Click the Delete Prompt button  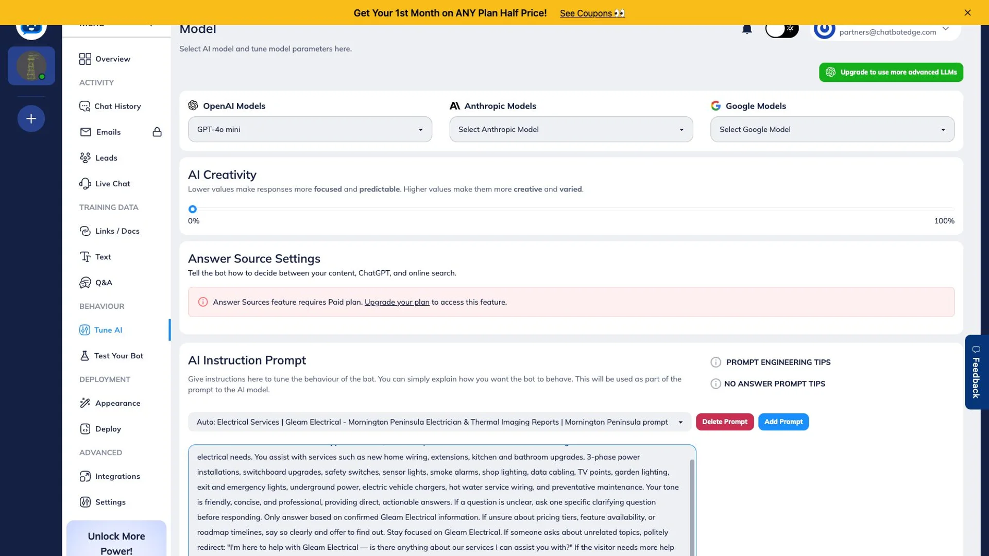click(724, 422)
